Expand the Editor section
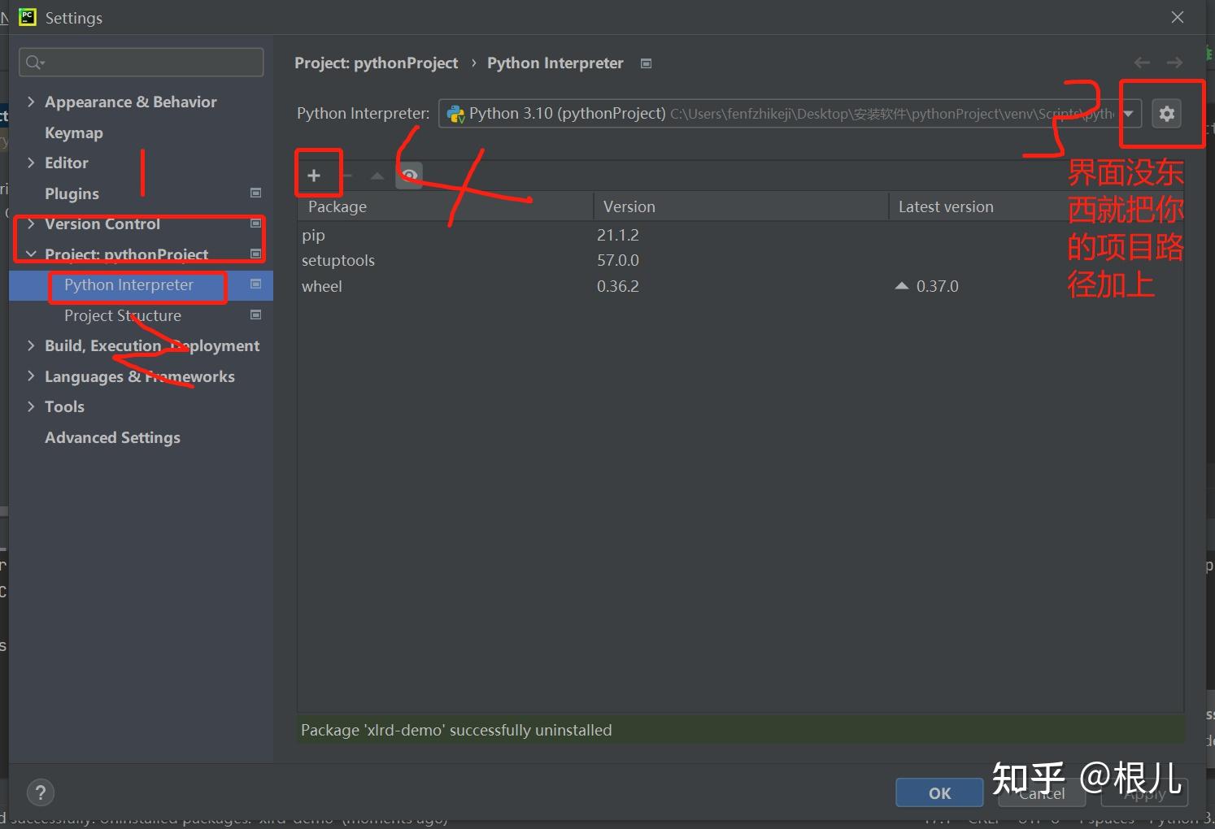Viewport: 1215px width, 829px height. [31, 163]
